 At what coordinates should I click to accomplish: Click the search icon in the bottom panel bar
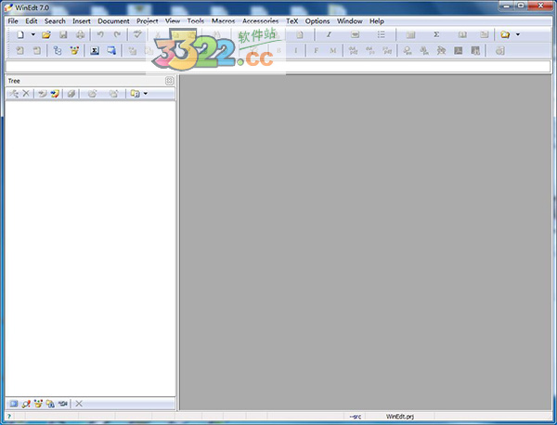point(26,404)
